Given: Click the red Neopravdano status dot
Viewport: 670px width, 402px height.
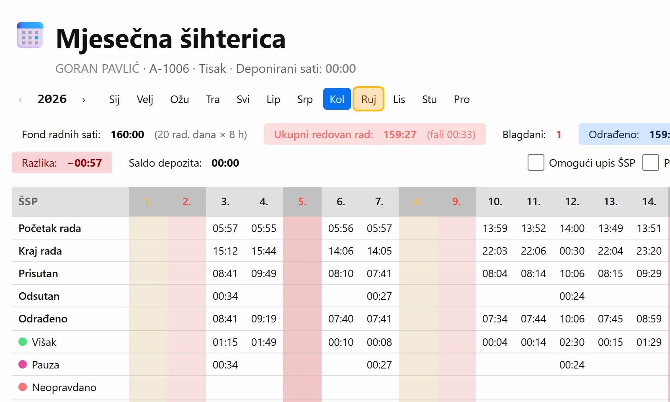Looking at the screenshot, I should tap(23, 387).
